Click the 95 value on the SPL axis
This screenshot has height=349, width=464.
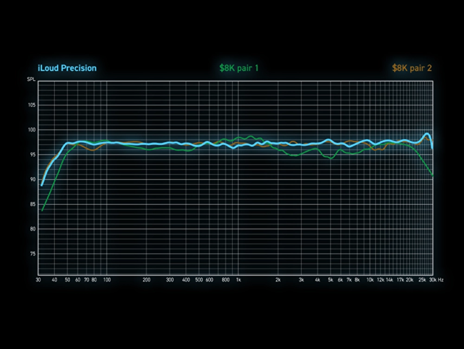coord(32,155)
